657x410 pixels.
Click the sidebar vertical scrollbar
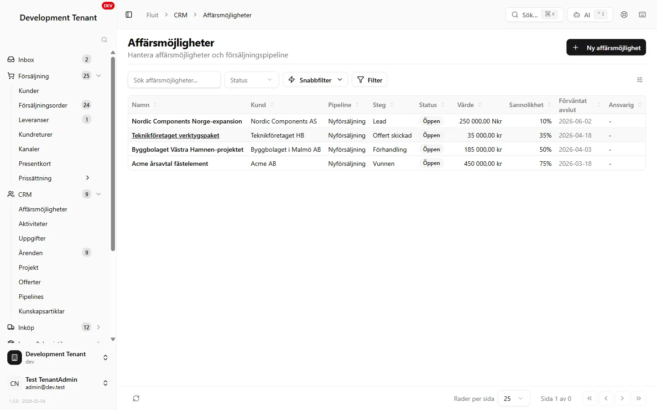pos(113,154)
